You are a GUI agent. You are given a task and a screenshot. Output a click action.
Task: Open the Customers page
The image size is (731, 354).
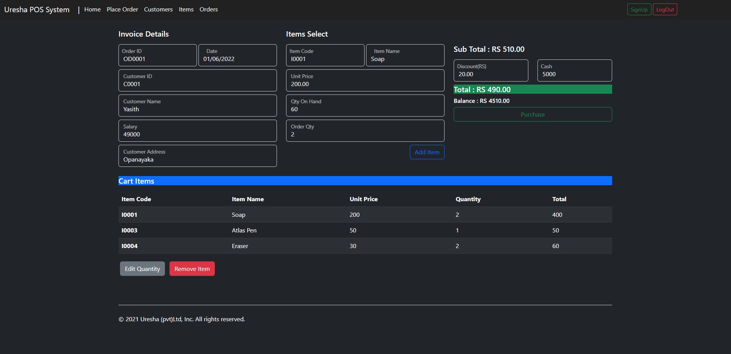click(x=158, y=10)
